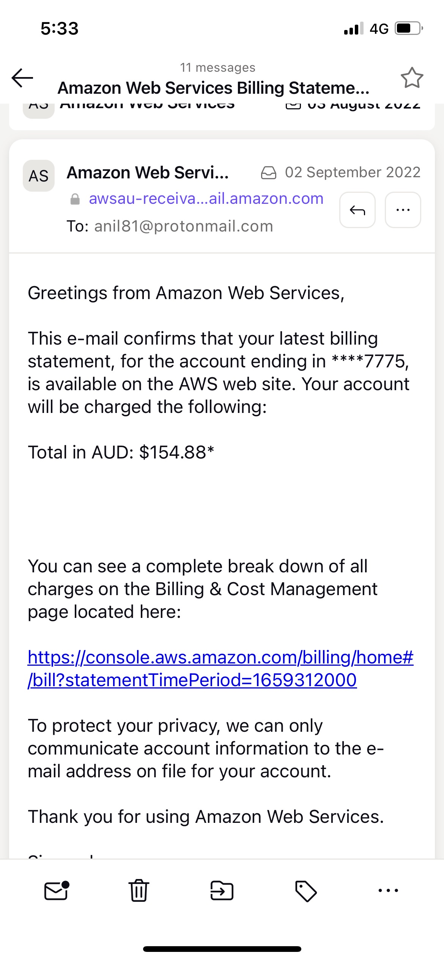Open the move-to-folder icon
Viewport: 444px width, 961px height.
pyautogui.click(x=222, y=890)
